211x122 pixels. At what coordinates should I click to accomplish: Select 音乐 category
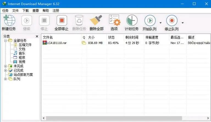[22, 53]
